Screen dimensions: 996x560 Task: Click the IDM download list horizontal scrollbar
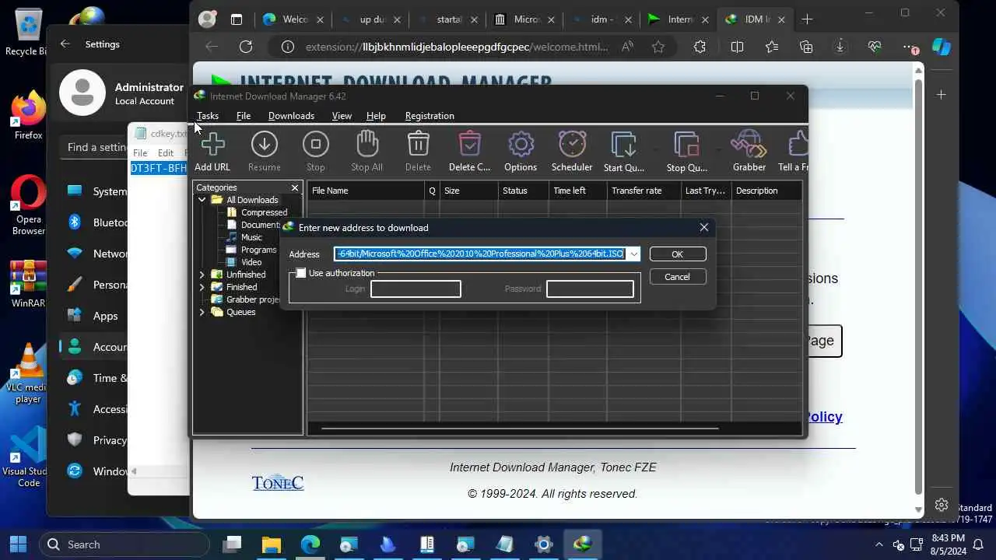[519, 428]
